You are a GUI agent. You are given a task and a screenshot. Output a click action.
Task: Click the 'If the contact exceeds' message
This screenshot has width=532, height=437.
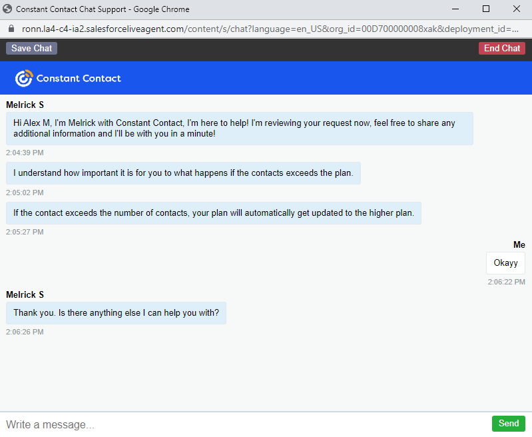(x=214, y=213)
